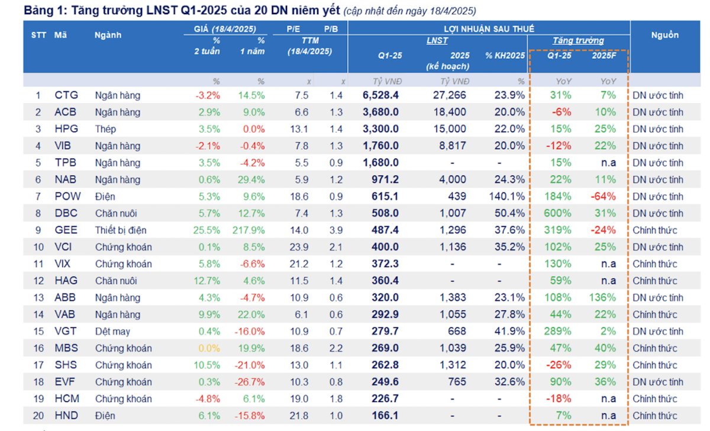Click the "Ngành" column header
710x431 pixels.
[108, 35]
